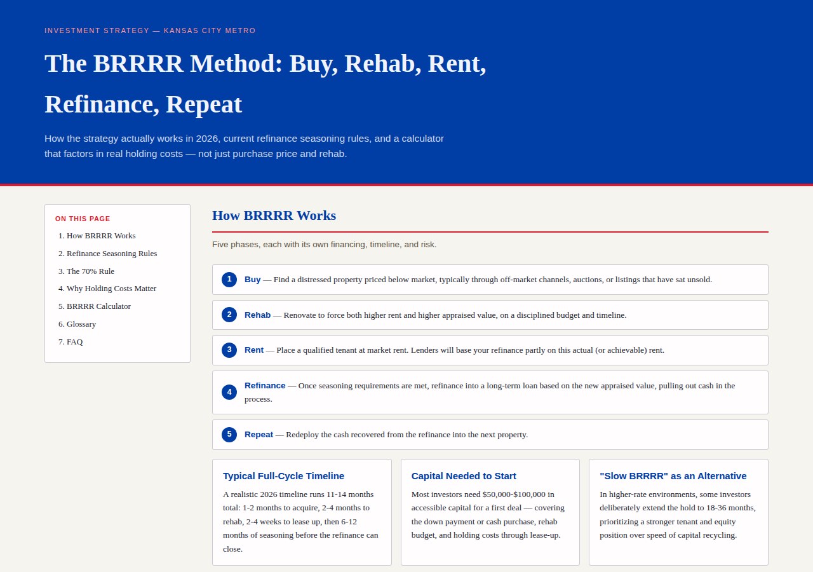Image resolution: width=813 pixels, height=572 pixels.
Task: Click the 'Five phases, each with its own' subtitle
Action: pos(324,244)
